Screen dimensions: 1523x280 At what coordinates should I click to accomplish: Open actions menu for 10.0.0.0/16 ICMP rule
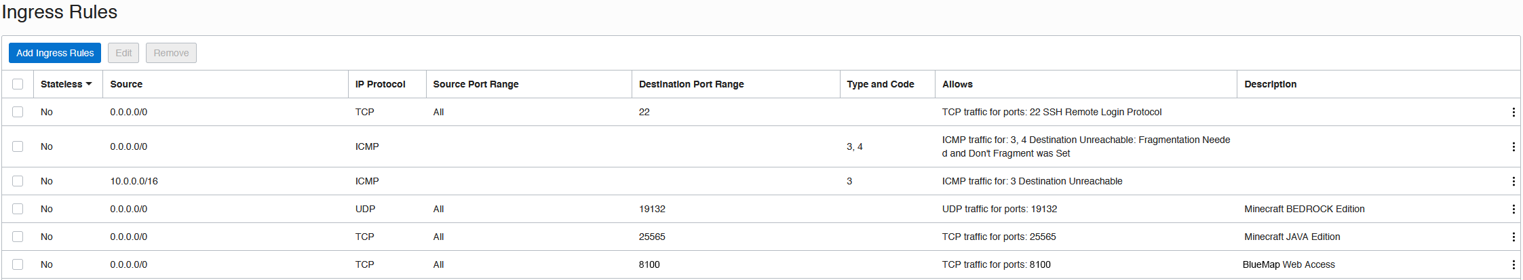(1513, 181)
